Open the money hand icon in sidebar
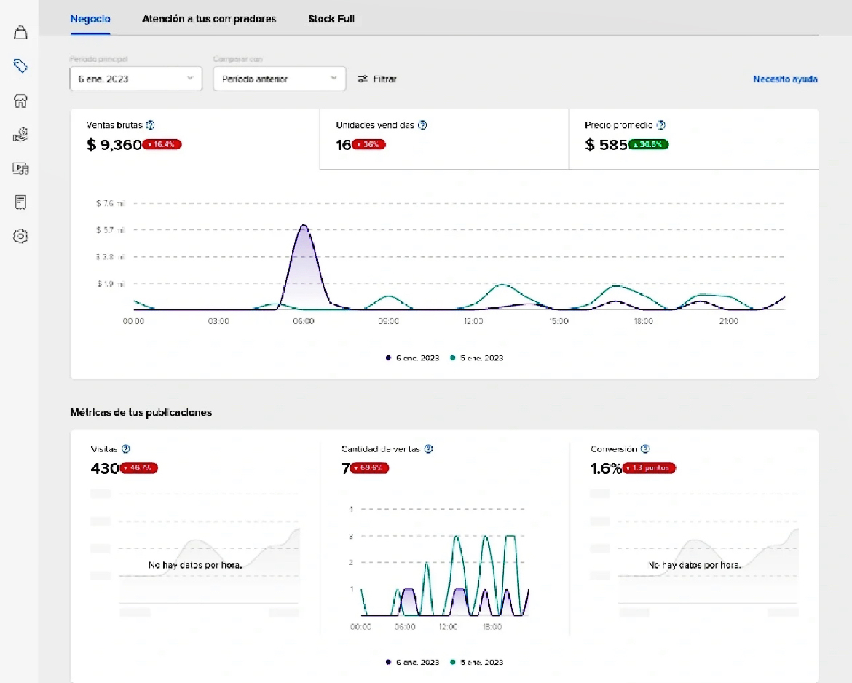Viewport: 852px width, 683px height. 20,134
